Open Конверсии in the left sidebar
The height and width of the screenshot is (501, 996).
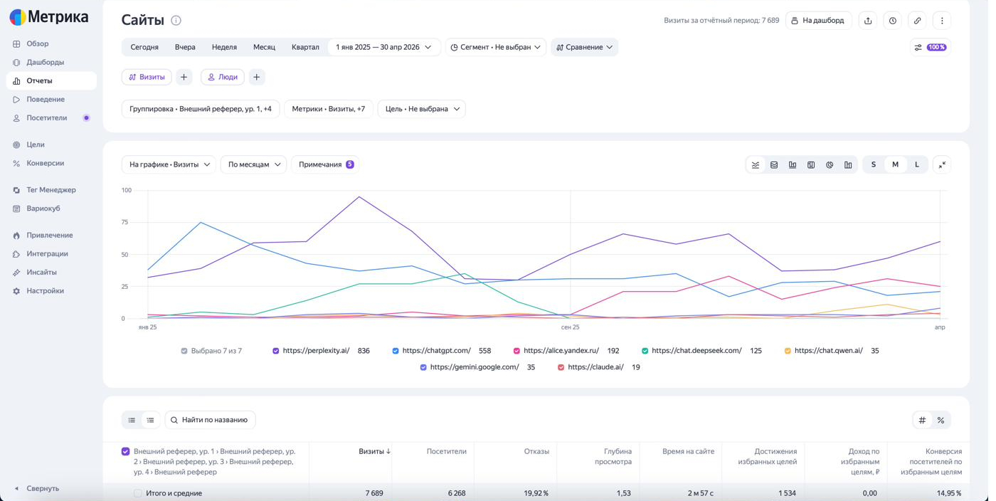tap(46, 164)
